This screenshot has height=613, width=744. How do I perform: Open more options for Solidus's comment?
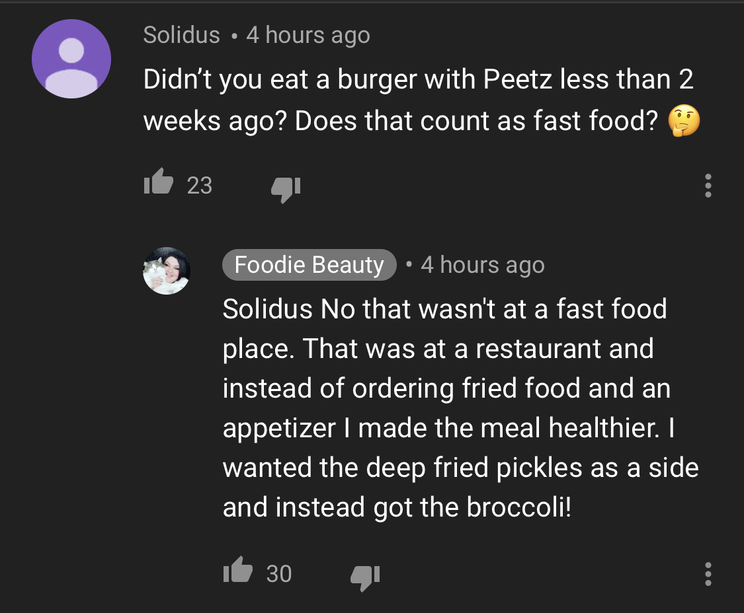708,186
